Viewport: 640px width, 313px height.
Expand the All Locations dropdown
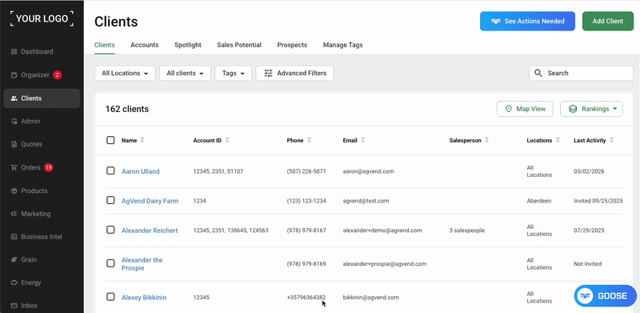tap(125, 73)
